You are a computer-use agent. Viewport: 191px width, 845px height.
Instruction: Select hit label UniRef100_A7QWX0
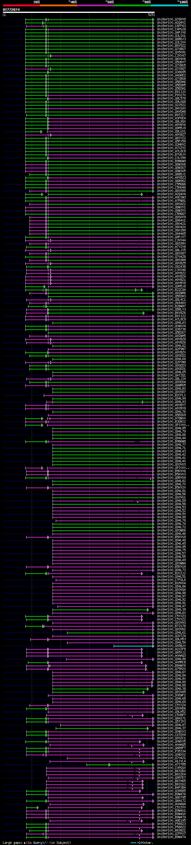click(x=171, y=418)
